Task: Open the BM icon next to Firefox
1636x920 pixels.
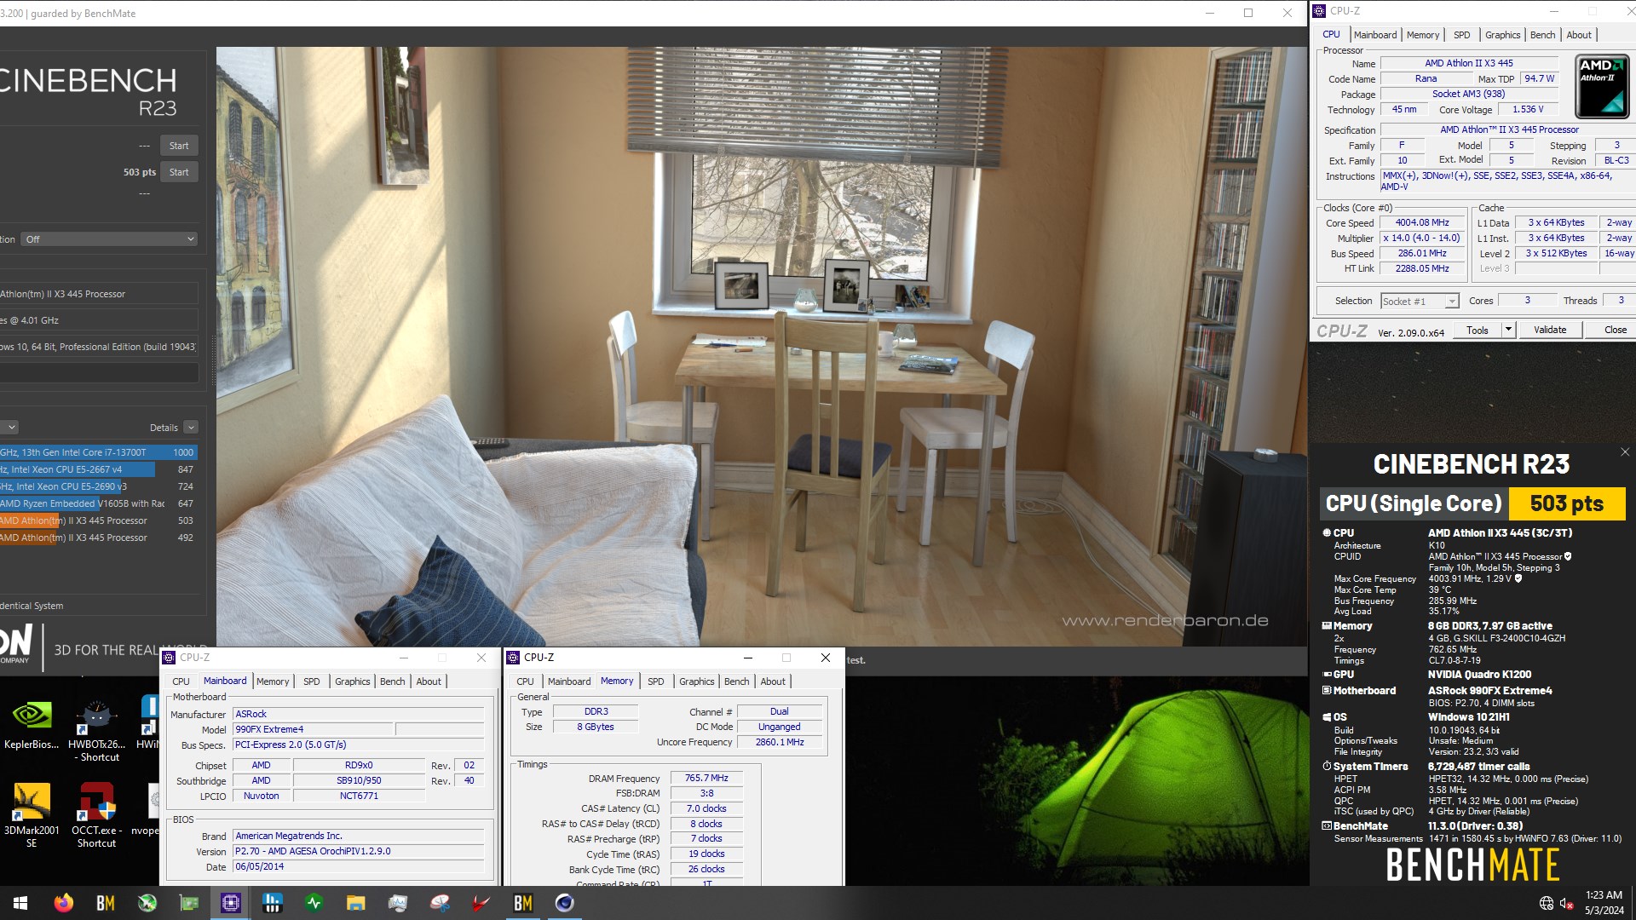Action: [x=105, y=903]
